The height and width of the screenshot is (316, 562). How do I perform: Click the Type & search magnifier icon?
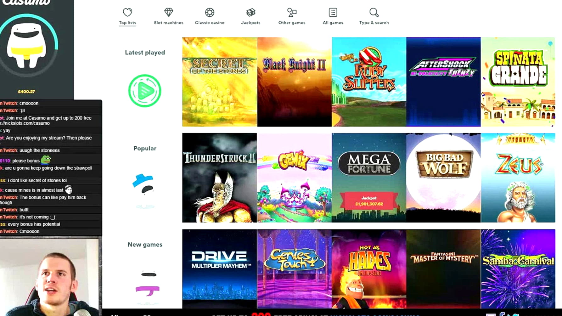[x=374, y=12]
